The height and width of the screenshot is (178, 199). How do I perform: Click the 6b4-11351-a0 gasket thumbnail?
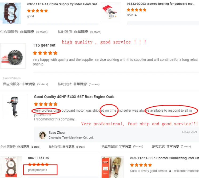[x=11, y=167]
